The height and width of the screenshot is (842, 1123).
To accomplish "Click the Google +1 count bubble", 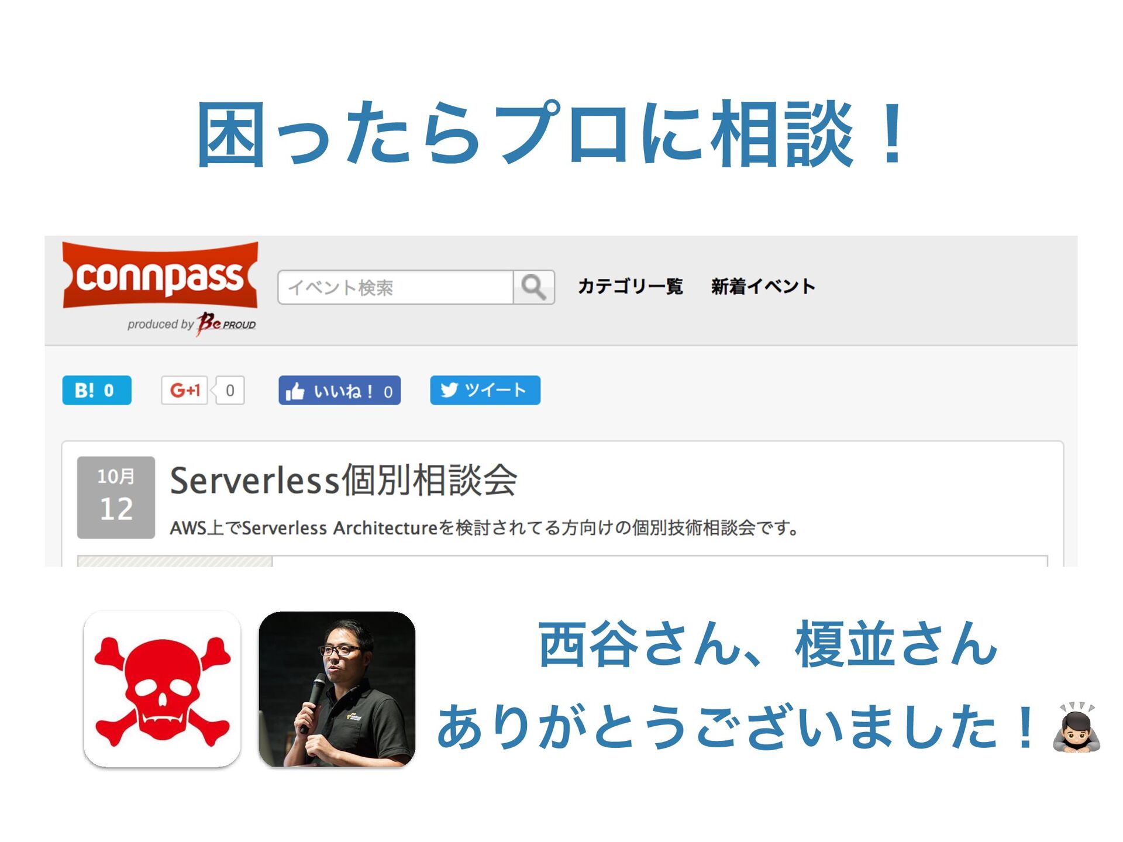I will (x=229, y=390).
